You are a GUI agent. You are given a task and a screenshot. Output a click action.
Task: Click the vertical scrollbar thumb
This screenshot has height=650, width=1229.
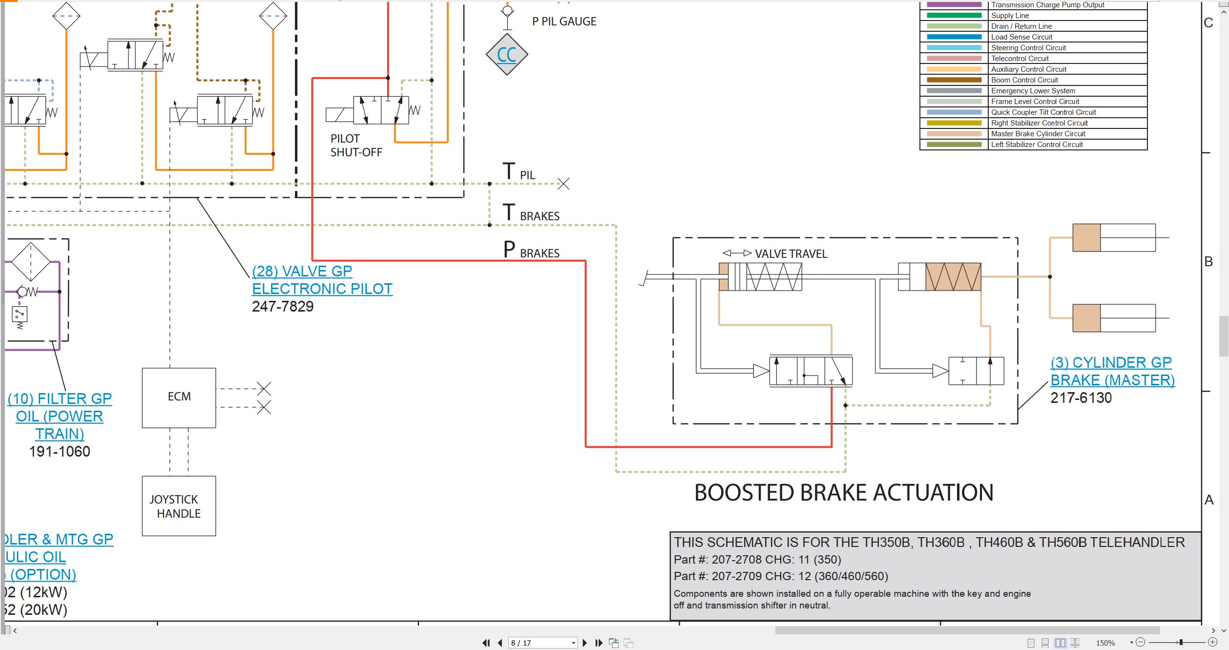click(x=1224, y=336)
